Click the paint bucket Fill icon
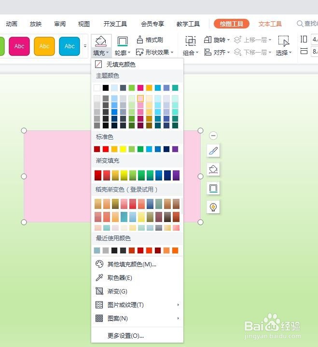Viewport: 318px width, 347px height. point(101,41)
